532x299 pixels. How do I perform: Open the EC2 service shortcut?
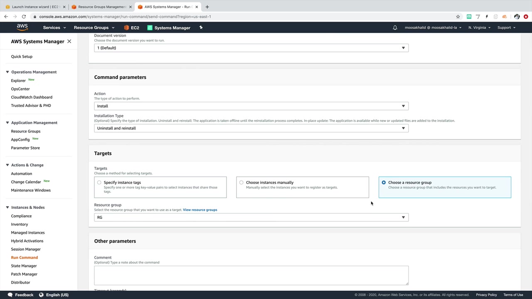tap(132, 28)
